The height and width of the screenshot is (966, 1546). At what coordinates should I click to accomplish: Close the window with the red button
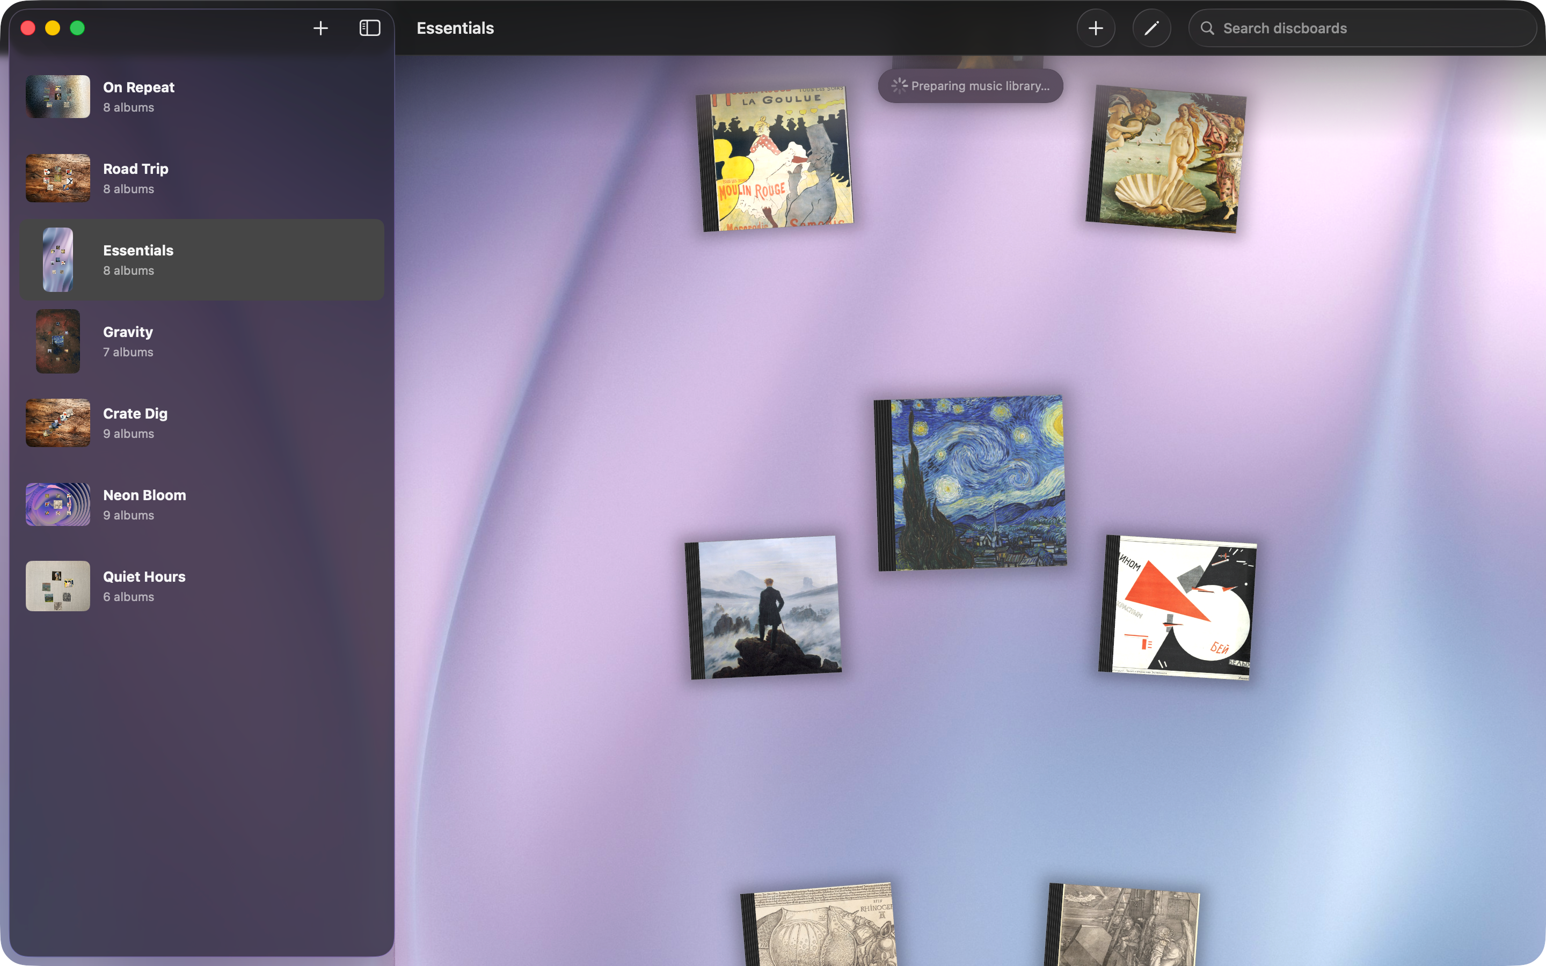coord(28,28)
